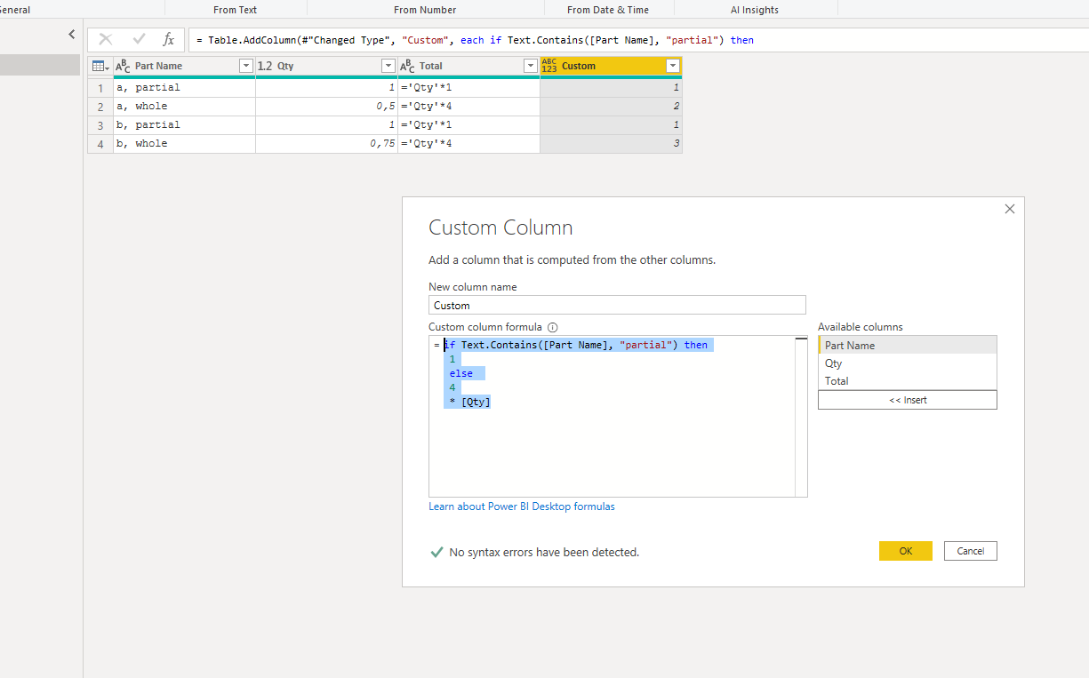Select Custom cell with value 3
1089x678 pixels.
click(611, 144)
